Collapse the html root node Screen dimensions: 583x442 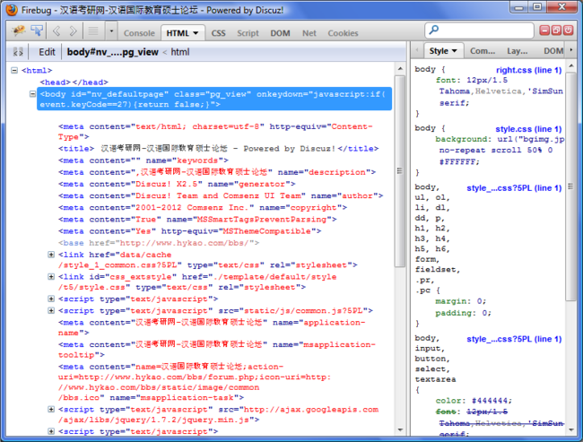pos(14,70)
